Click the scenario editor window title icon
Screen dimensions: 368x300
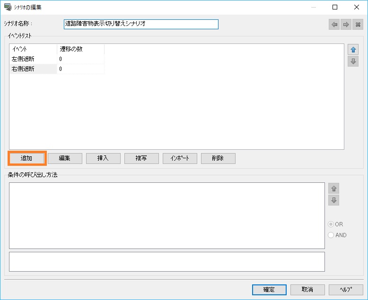click(x=8, y=7)
